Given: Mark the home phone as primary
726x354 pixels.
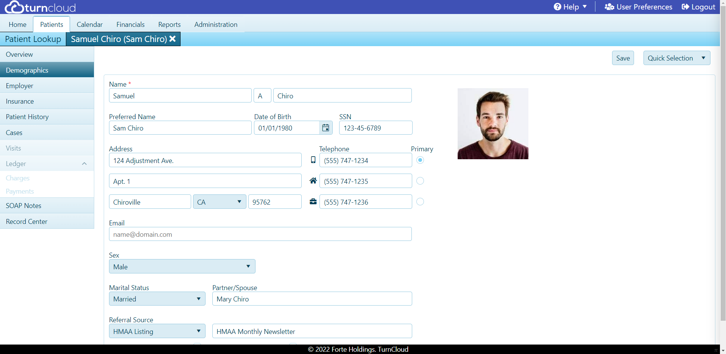Looking at the screenshot, I should click(420, 181).
